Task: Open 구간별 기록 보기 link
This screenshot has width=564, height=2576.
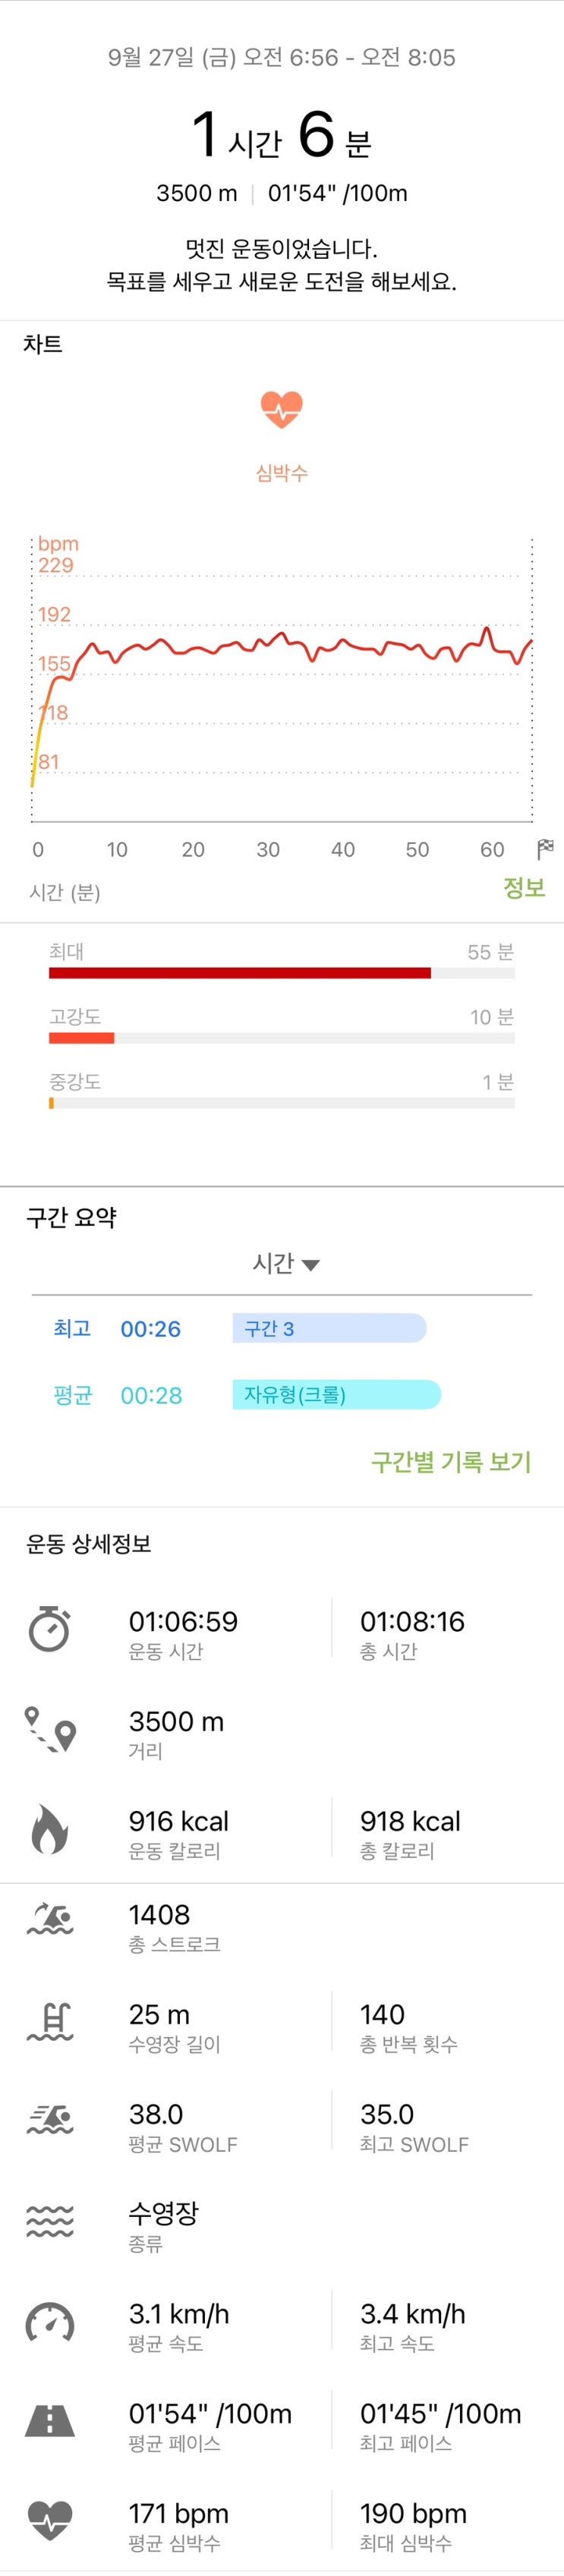Action: pos(451,1461)
